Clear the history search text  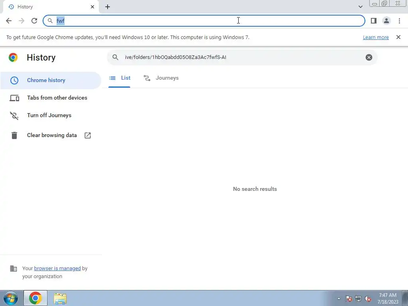point(369,57)
